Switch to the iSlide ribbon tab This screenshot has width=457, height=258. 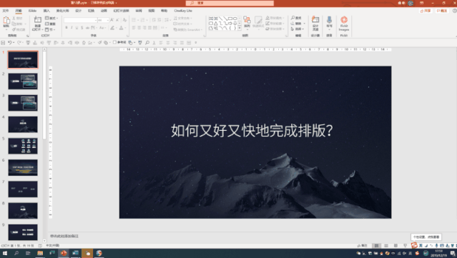tap(32, 11)
